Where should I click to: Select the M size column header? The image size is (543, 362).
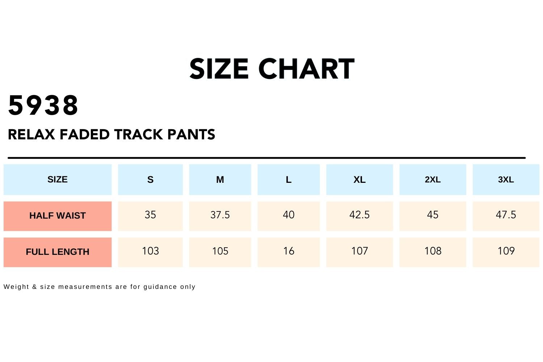pyautogui.click(x=220, y=180)
